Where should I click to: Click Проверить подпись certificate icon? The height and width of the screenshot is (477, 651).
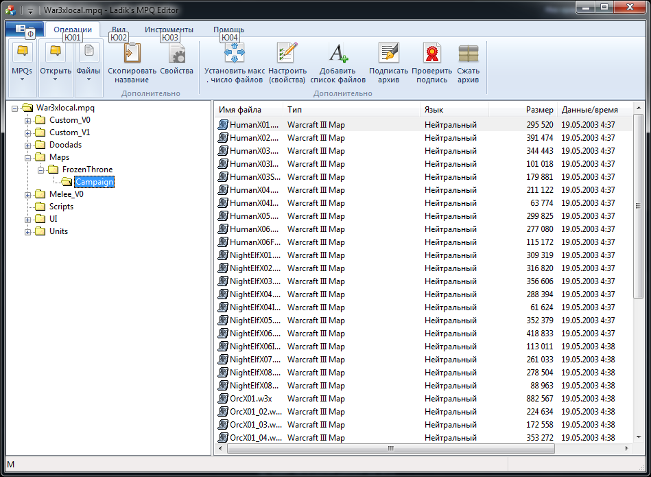431,53
